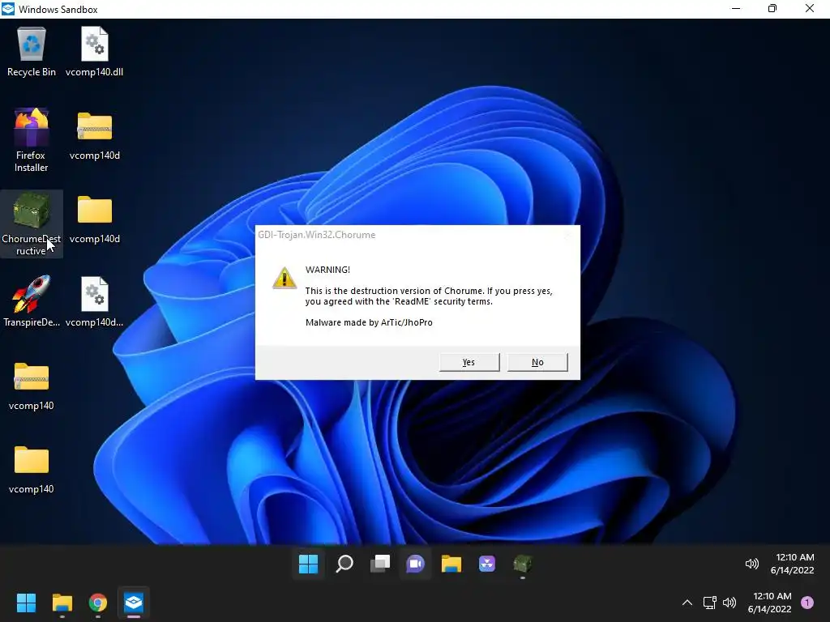Viewport: 830px width, 622px height.
Task: Close the Chorume warning dialog
Action: 568,236
